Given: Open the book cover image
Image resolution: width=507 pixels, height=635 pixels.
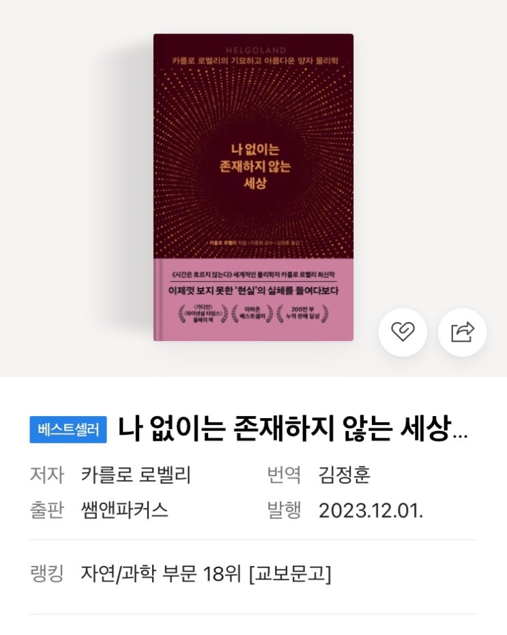Looking at the screenshot, I should point(253,187).
